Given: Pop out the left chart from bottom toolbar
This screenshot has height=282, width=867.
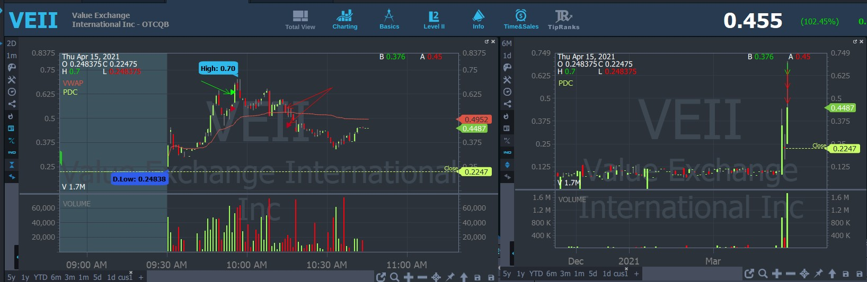Looking at the screenshot, I should tap(381, 277).
